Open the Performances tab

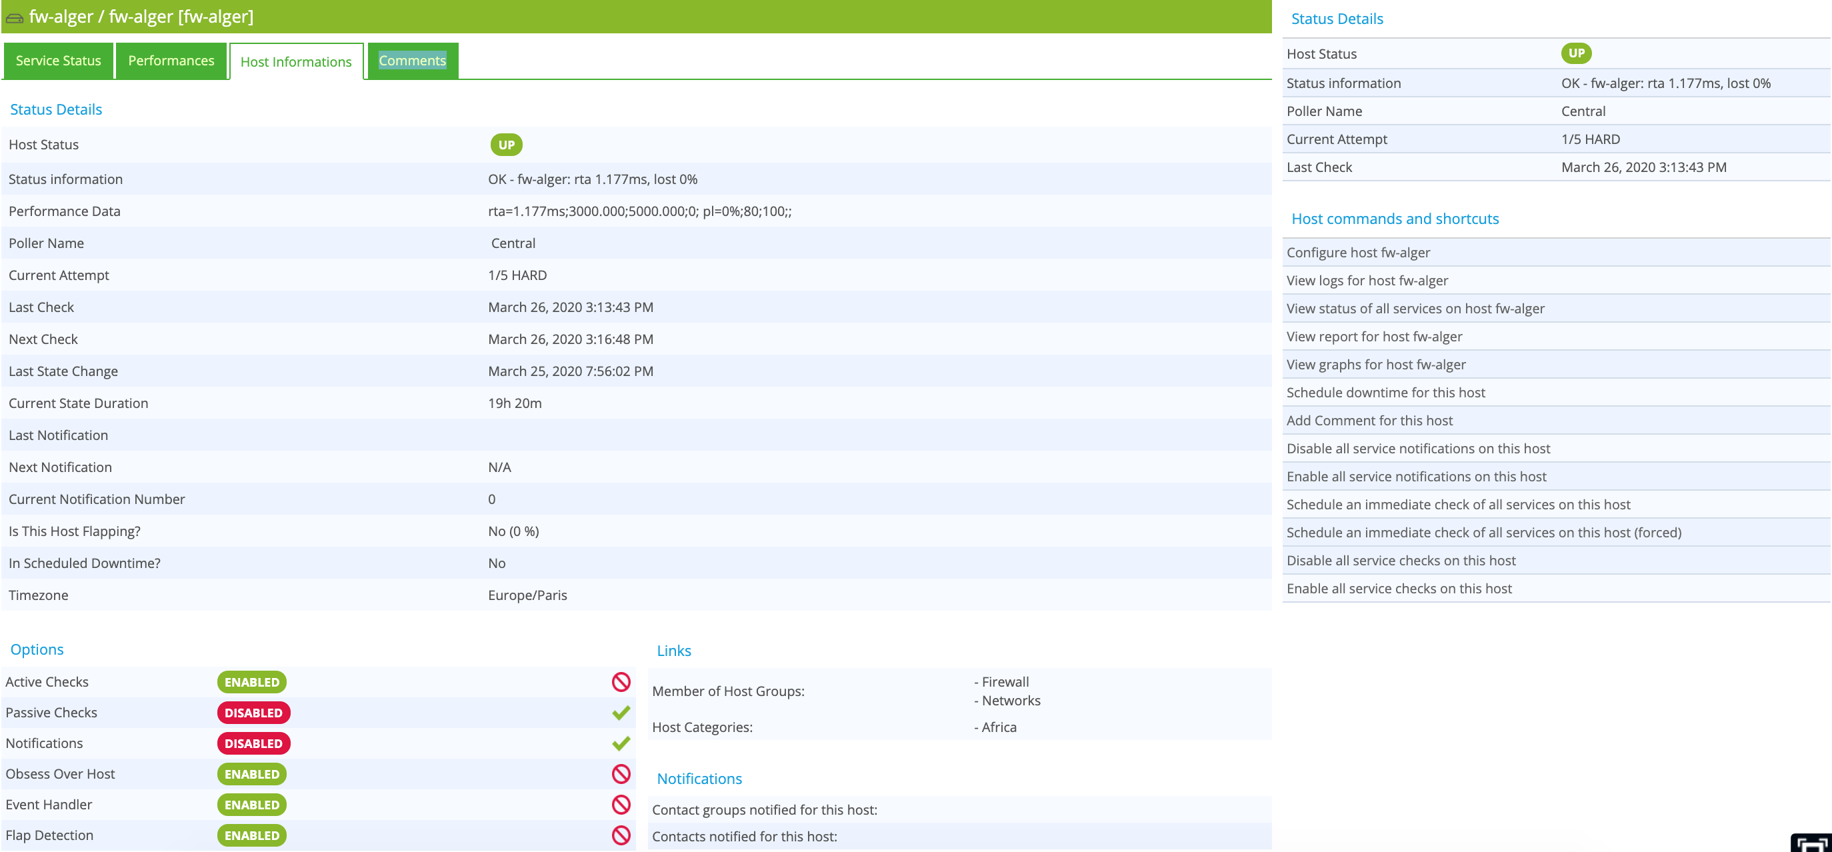point(171,61)
